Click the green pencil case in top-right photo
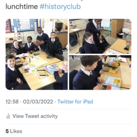 coord(128,48)
